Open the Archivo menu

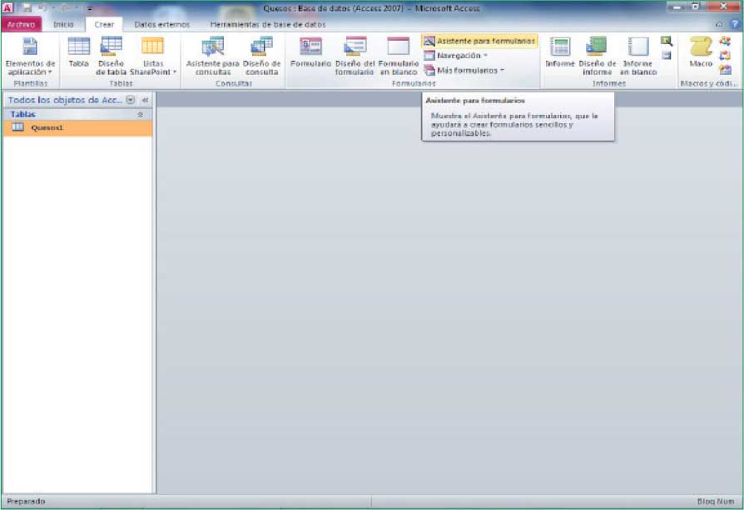click(22, 25)
